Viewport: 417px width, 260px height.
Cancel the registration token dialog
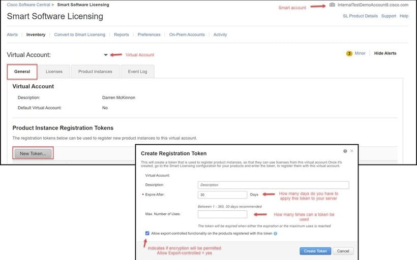click(343, 251)
